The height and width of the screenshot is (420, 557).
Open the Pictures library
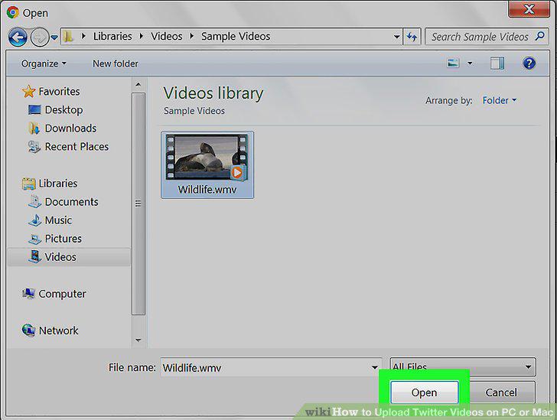point(64,239)
